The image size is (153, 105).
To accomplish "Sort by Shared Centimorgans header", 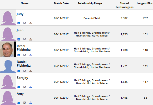I will [x=124, y=5].
